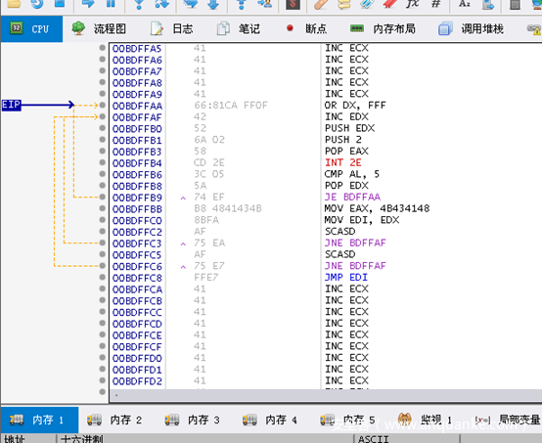542x443 pixels.
Task: Open the Functions fx toolbar icon
Action: [412, 4]
